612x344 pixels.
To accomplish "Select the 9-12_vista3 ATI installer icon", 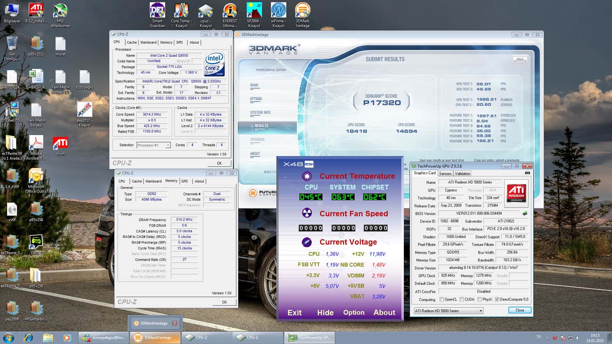I will [x=36, y=13].
